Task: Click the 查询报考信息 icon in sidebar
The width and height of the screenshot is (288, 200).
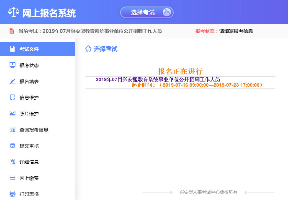Action: [x=12, y=130]
